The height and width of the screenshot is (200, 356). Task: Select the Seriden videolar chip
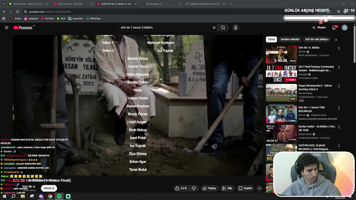pyautogui.click(x=290, y=39)
